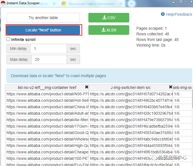Click the seb-img-sw column header
The image size is (193, 166).
(182, 87)
